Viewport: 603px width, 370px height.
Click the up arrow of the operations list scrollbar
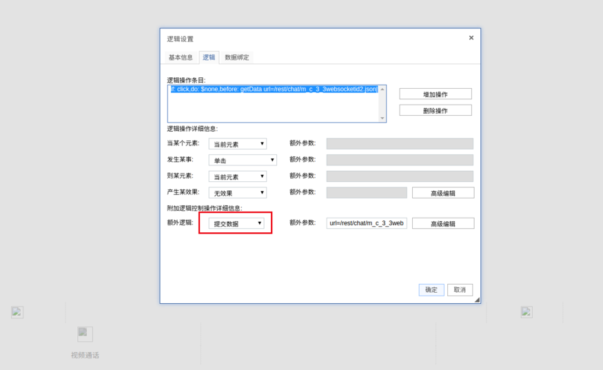382,89
